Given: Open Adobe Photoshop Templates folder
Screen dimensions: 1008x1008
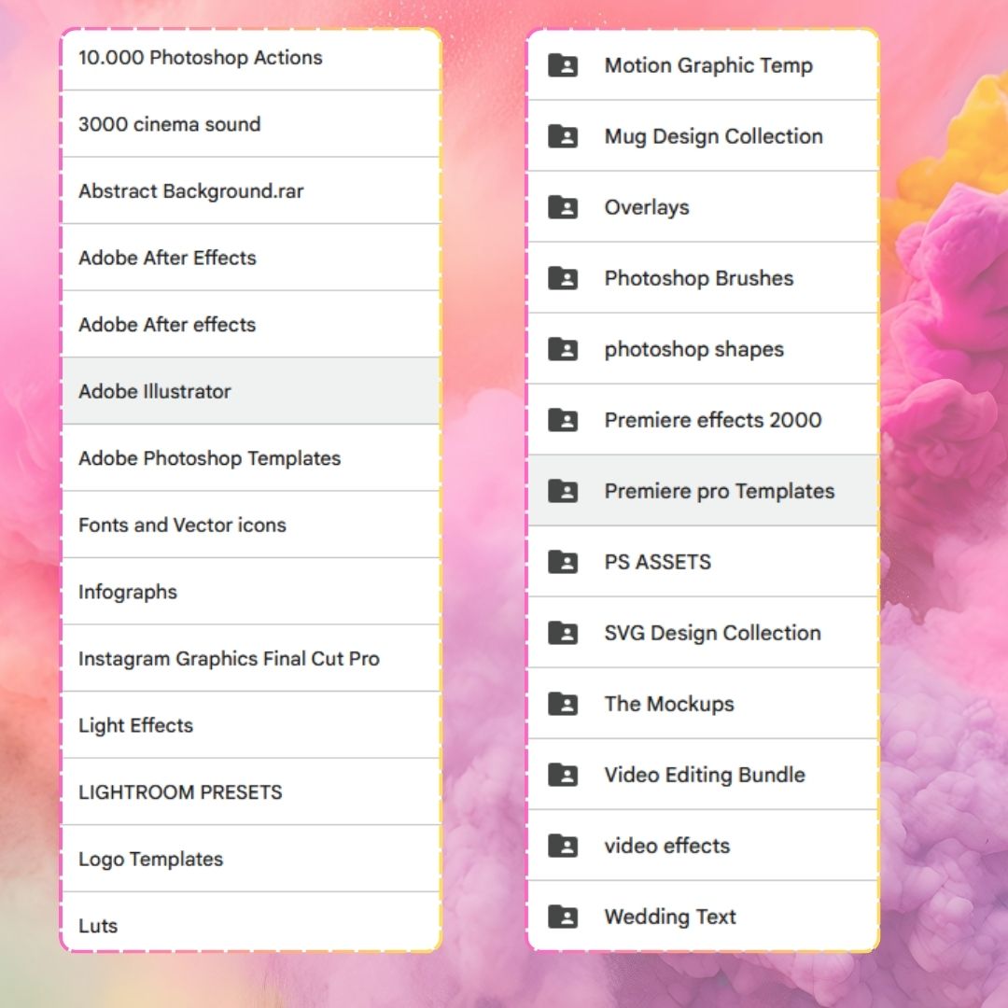Looking at the screenshot, I should (209, 458).
